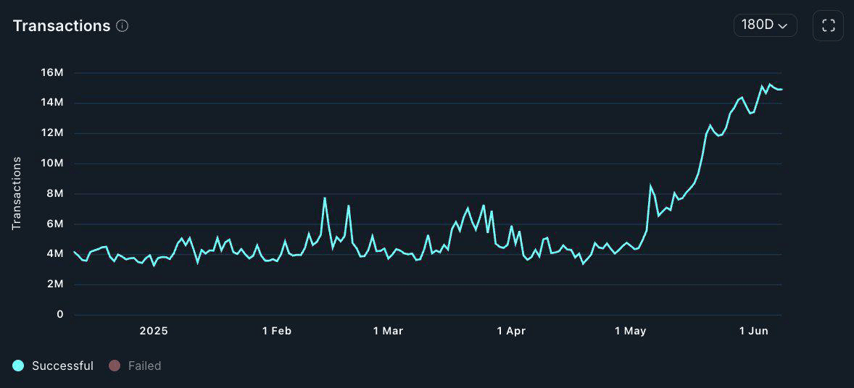This screenshot has height=388, width=854.
Task: Click the 8M y-axis label
Action: coord(54,194)
